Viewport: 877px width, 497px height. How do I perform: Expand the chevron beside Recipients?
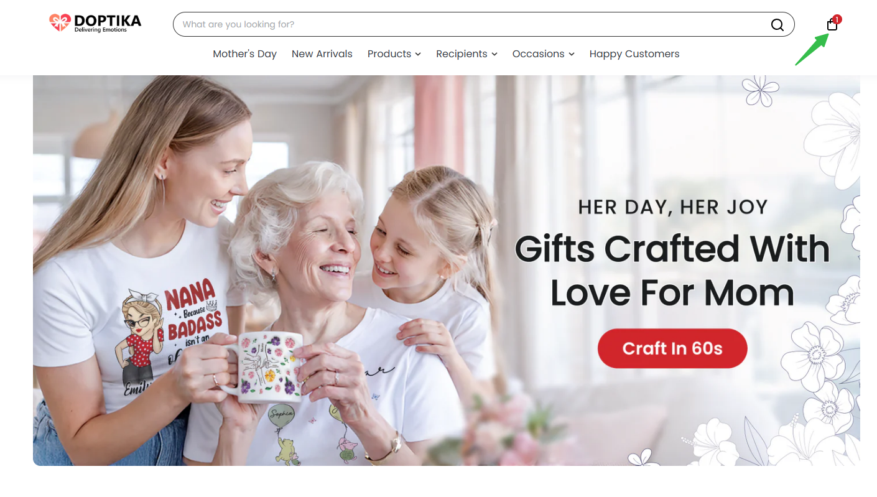(494, 54)
